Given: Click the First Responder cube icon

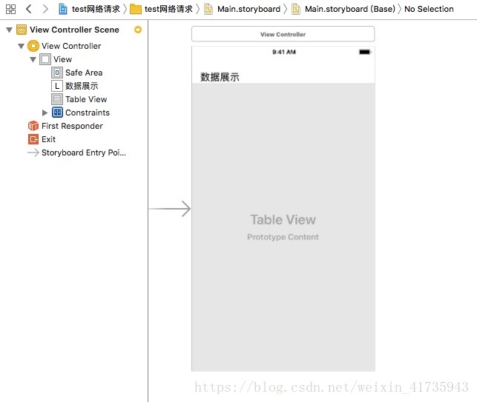Looking at the screenshot, I should click(x=33, y=126).
